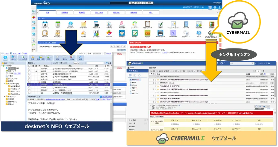Open the Workflow icon in the portal menu
This screenshot has height=147, width=278.
(x=135, y=24)
